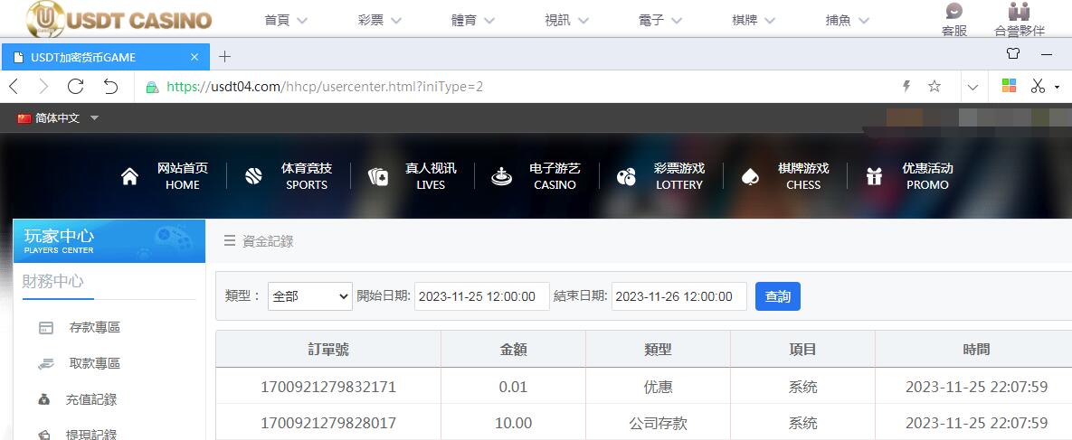Click the lightning speed-mode icon
Image resolution: width=1072 pixels, height=440 pixels.
coord(906,86)
